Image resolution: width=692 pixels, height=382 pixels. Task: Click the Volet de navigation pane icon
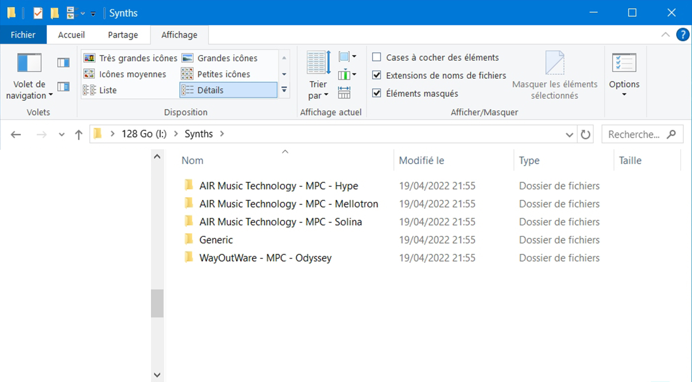pyautogui.click(x=29, y=63)
